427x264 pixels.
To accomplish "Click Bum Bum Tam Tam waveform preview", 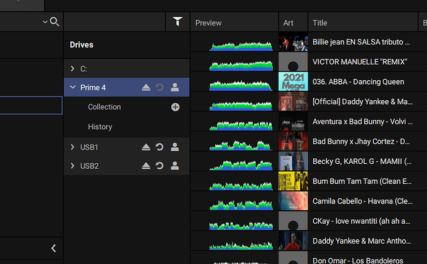I will tap(241, 186).
